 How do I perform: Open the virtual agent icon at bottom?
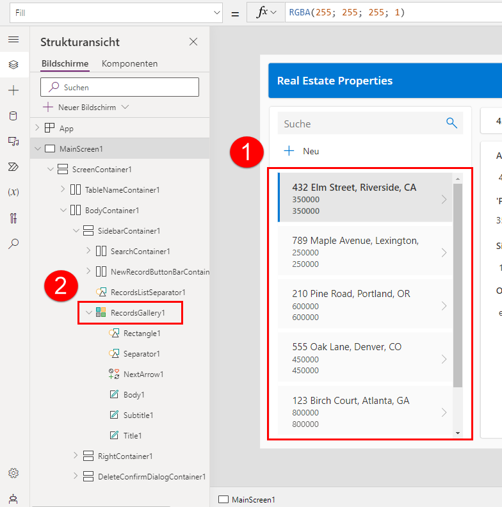(13, 499)
